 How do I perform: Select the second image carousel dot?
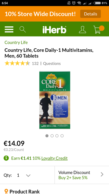click(52, 136)
